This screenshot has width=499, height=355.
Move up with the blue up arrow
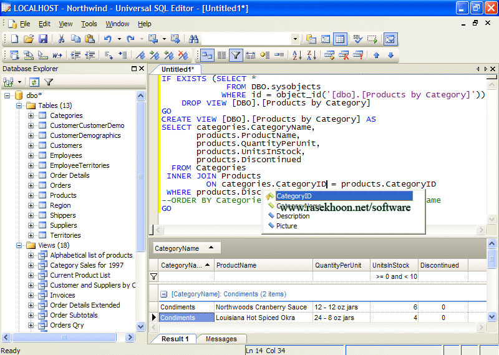click(377, 55)
